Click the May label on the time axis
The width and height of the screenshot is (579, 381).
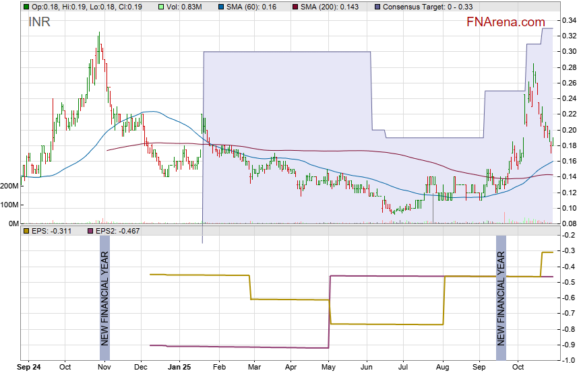[329, 368]
